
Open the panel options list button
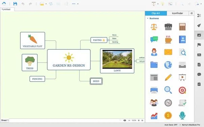[192, 13]
